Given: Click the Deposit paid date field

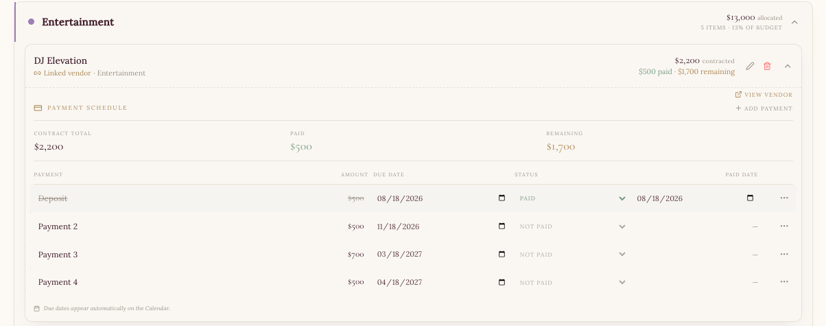Looking at the screenshot, I should point(696,198).
